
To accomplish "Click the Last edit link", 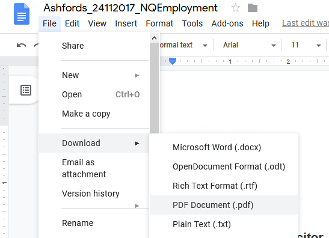I will [x=306, y=23].
